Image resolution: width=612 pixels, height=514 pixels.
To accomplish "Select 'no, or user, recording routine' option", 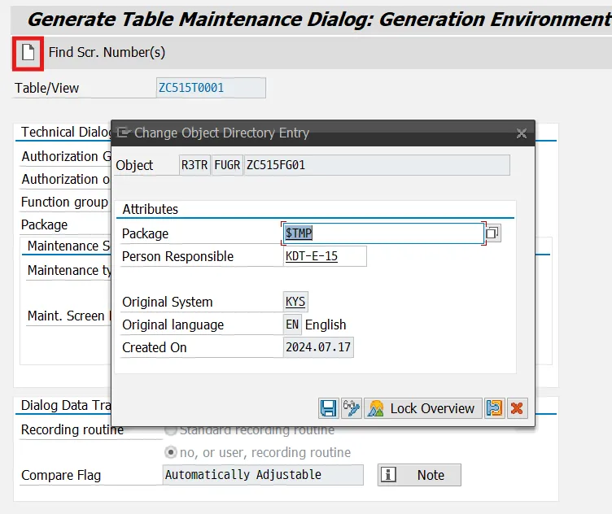I will click(171, 452).
